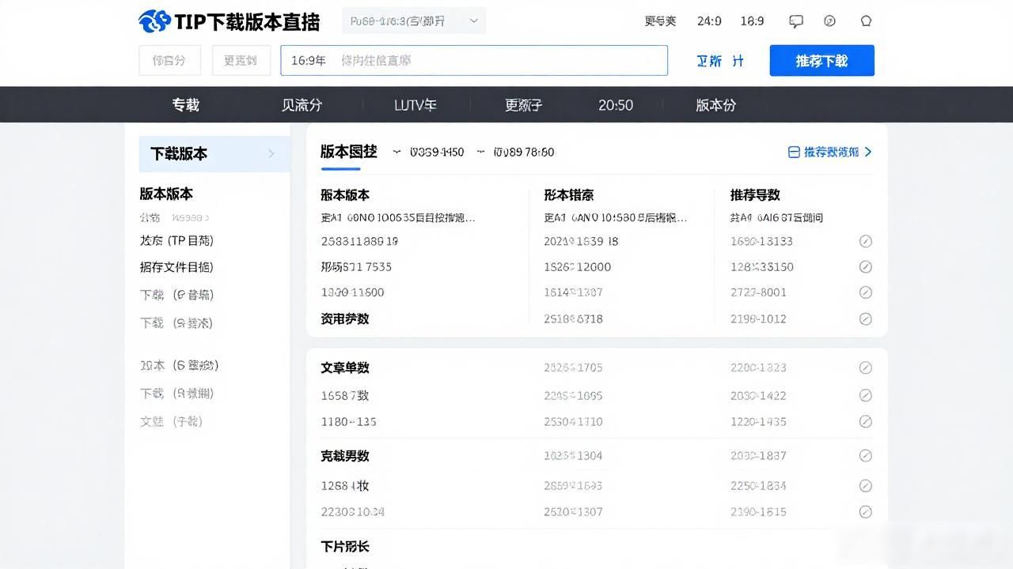
Task: Click the 形本错奈 column header
Action: pyautogui.click(x=569, y=194)
